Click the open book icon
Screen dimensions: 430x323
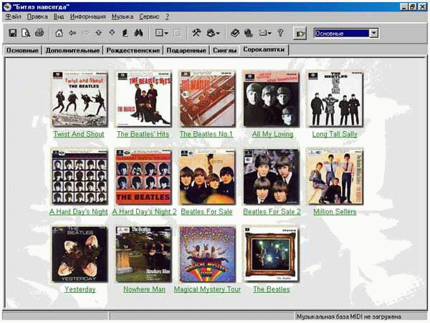(235, 33)
